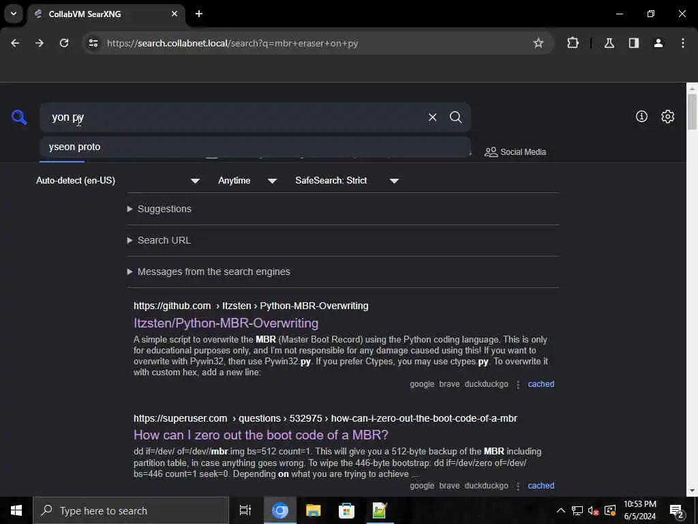Open the browser profile menu
Viewport: 698px width, 524px height.
coord(658,43)
